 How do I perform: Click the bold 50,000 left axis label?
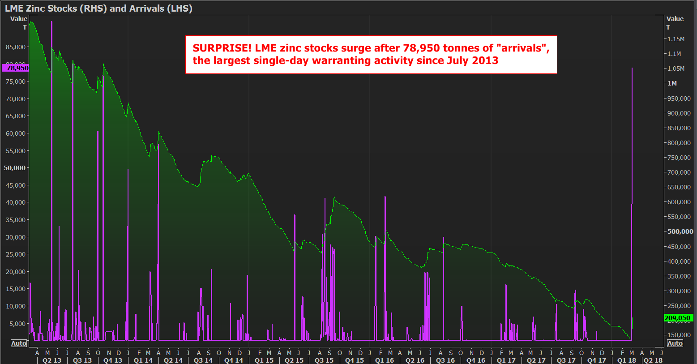(15, 168)
